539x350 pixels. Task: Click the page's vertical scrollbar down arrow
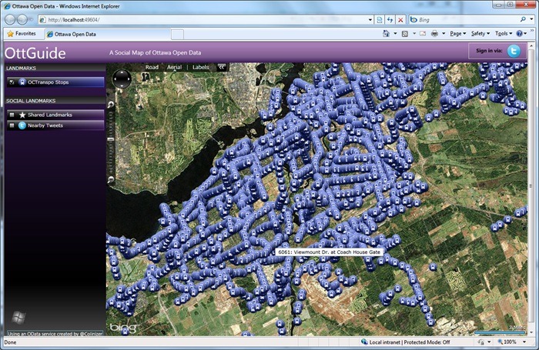531,332
